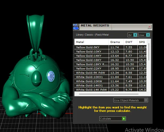Select the White Gold:9K PdW row
The image size is (164, 132).
tap(111, 73)
